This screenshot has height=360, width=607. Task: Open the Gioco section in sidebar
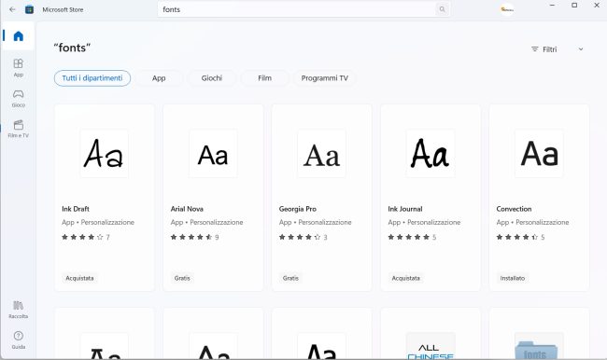click(18, 98)
